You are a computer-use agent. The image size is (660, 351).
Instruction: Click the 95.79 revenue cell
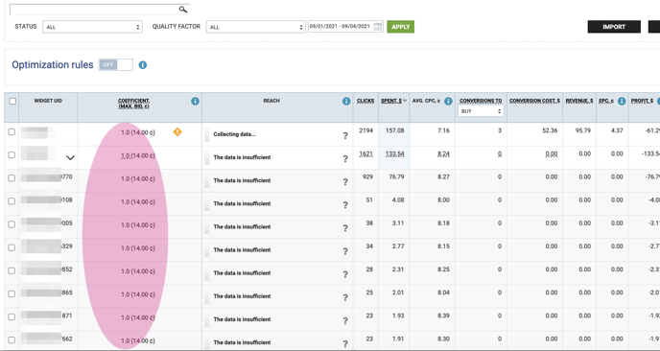point(584,130)
